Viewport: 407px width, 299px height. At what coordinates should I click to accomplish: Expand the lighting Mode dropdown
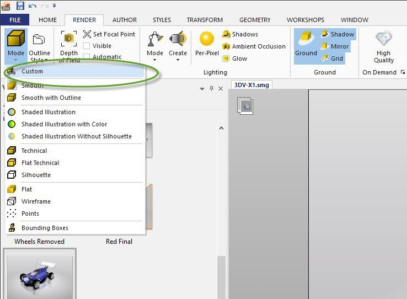(155, 47)
